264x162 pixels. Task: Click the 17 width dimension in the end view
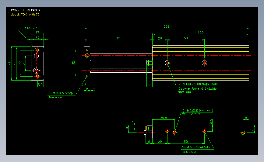tap(37, 32)
